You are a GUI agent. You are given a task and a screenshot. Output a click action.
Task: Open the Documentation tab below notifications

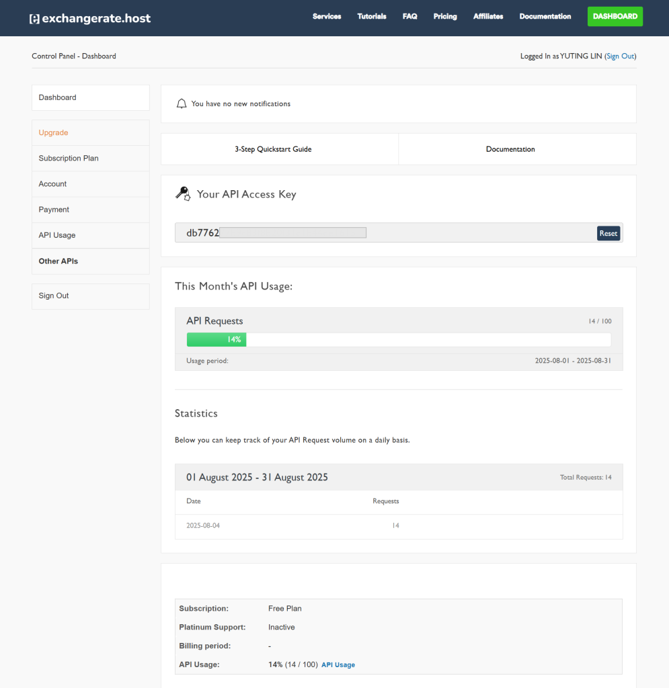(x=518, y=149)
